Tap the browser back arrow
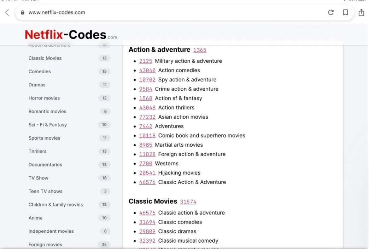Screen dimensions: 369x249 click(x=7, y=12)
